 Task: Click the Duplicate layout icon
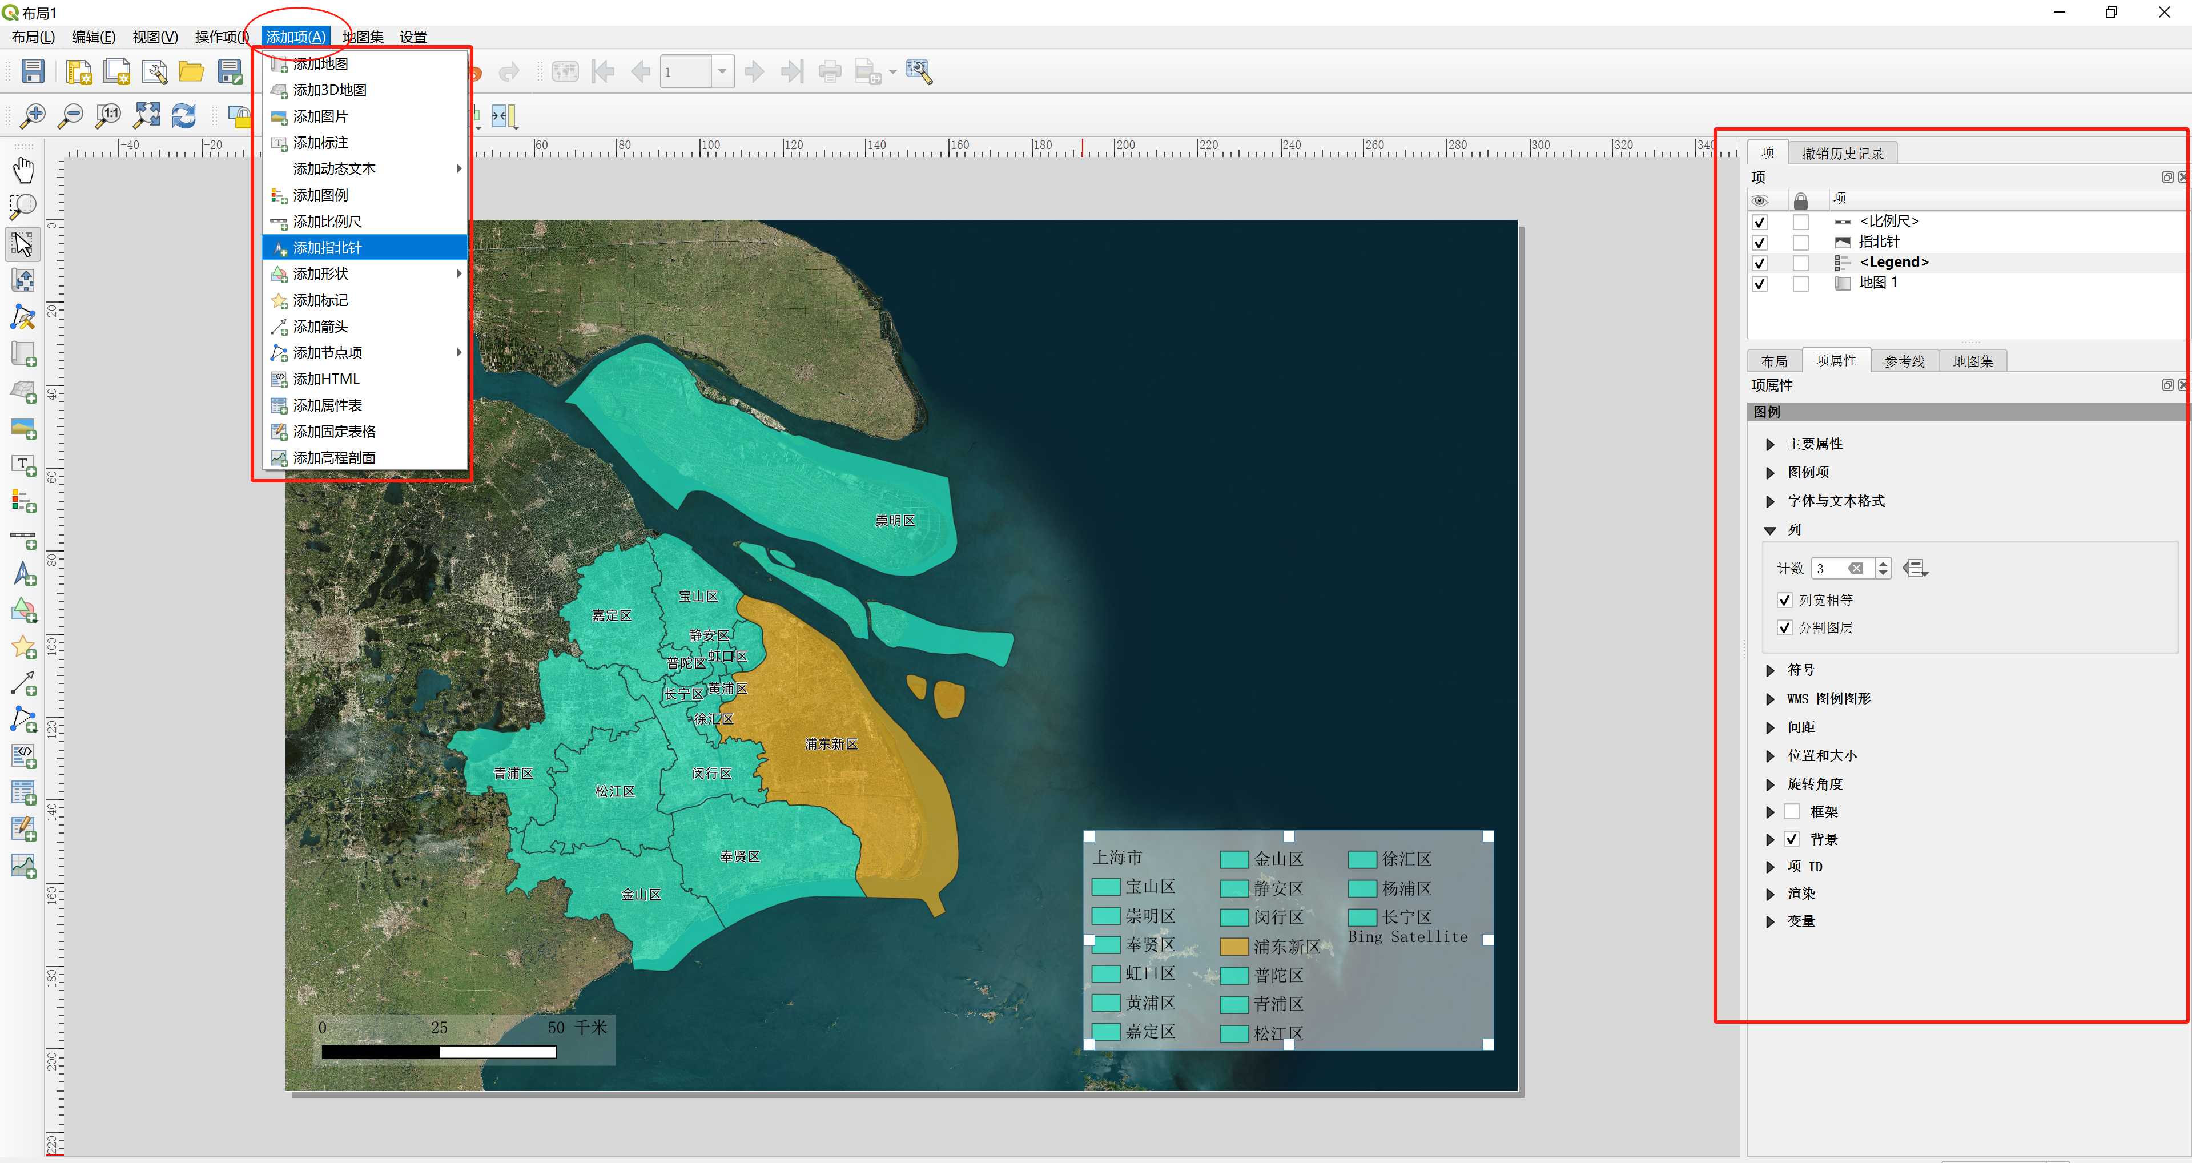point(116,71)
